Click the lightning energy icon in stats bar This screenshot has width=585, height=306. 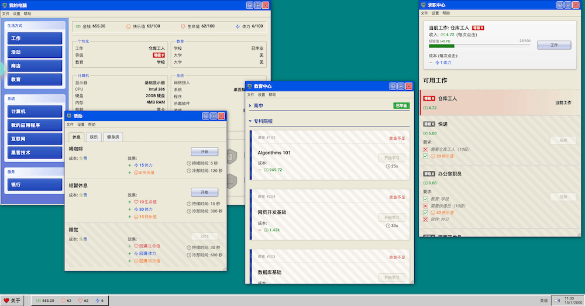(x=238, y=26)
